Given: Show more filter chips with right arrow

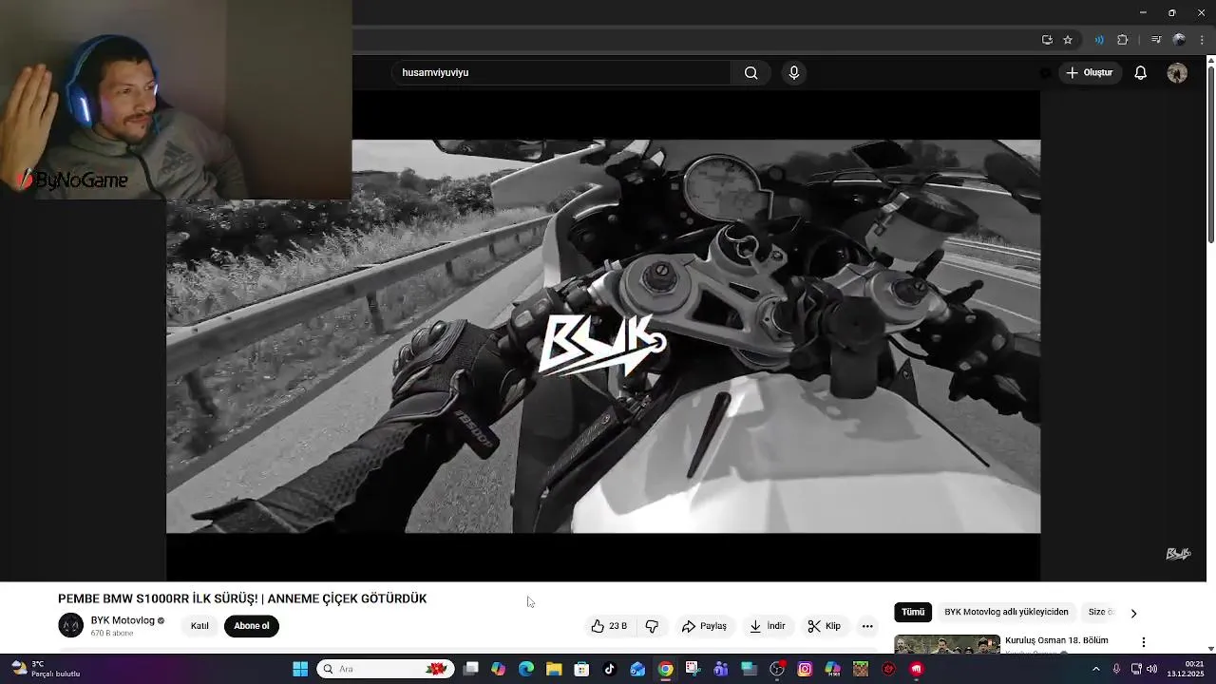Looking at the screenshot, I should [1133, 613].
